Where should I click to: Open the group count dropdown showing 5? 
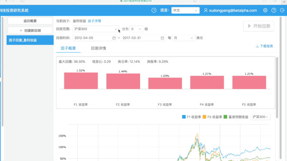click(x=137, y=29)
